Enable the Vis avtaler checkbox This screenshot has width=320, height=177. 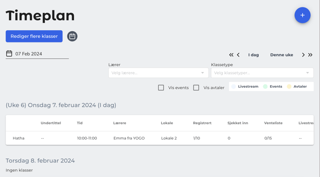196,88
